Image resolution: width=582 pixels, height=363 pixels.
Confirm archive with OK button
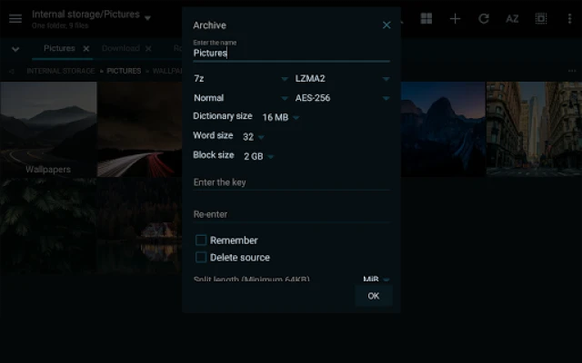(x=374, y=296)
